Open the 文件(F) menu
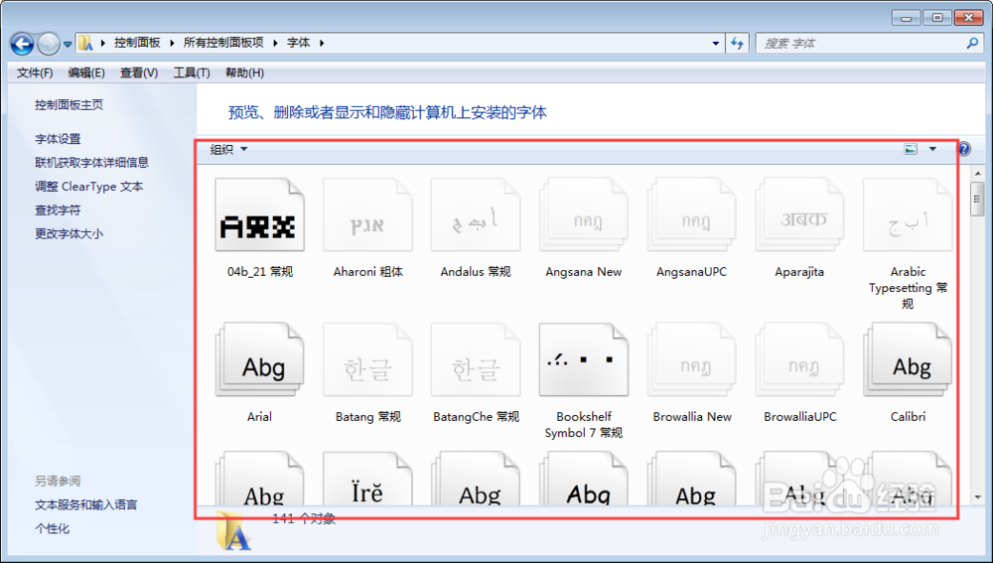This screenshot has height=563, width=993. 35,72
